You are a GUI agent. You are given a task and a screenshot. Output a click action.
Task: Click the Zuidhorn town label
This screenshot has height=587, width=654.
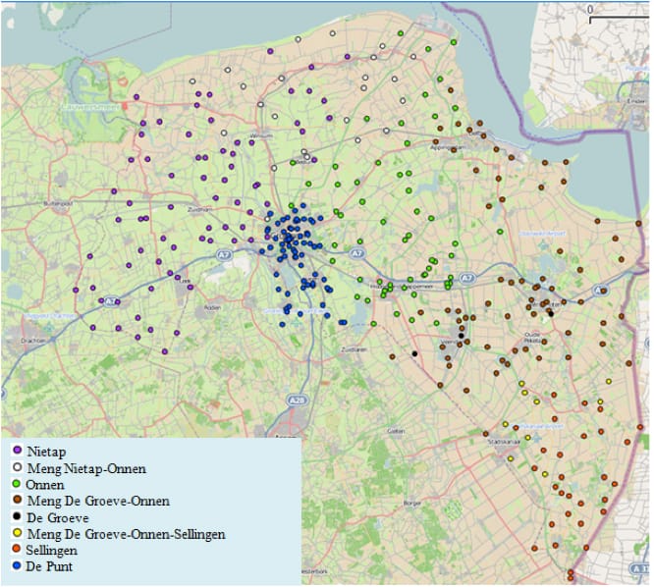pyautogui.click(x=199, y=210)
